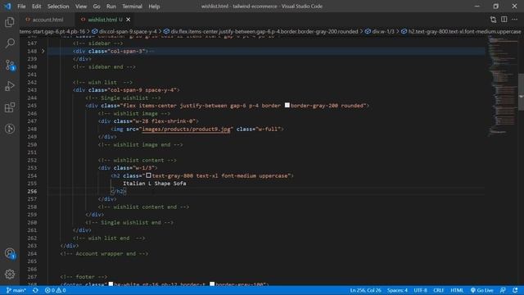Click 'Single wishlist end' comment line
The width and height of the screenshot is (524, 295).
click(129, 222)
